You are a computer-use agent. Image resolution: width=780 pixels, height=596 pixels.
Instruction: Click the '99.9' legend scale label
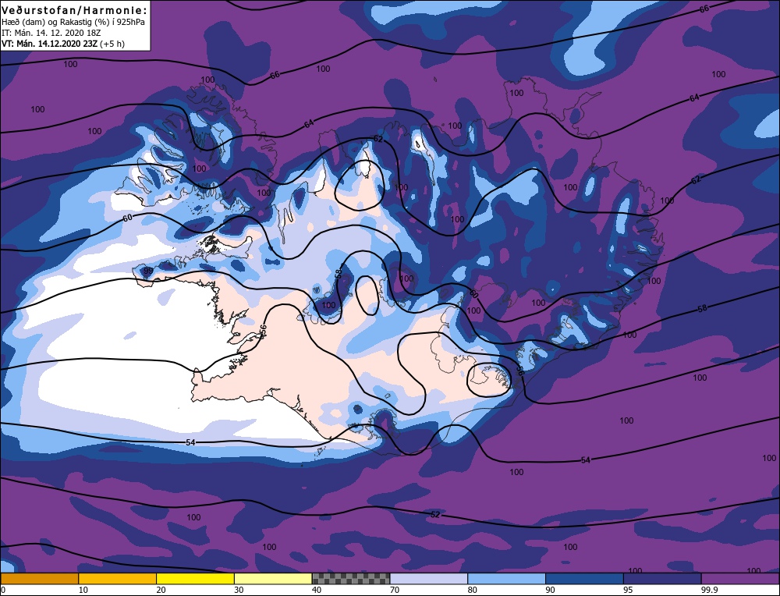click(709, 590)
